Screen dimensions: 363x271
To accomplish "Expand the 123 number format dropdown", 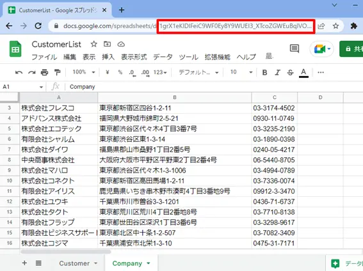I will click(x=160, y=72).
